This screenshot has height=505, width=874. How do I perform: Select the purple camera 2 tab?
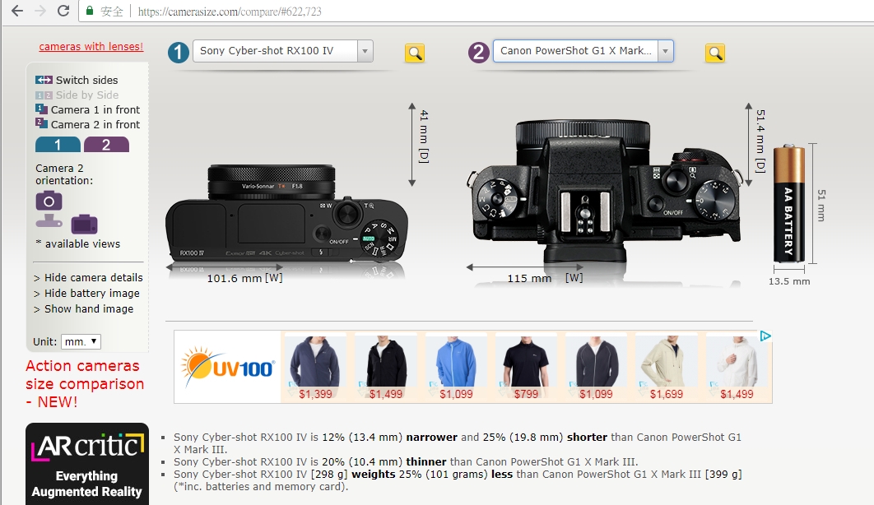(106, 145)
